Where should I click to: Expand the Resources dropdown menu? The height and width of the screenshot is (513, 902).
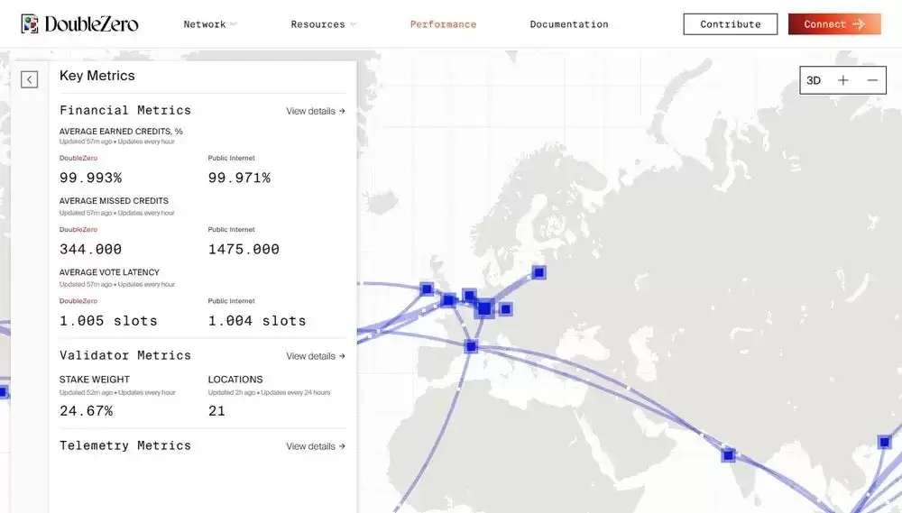[x=323, y=24]
